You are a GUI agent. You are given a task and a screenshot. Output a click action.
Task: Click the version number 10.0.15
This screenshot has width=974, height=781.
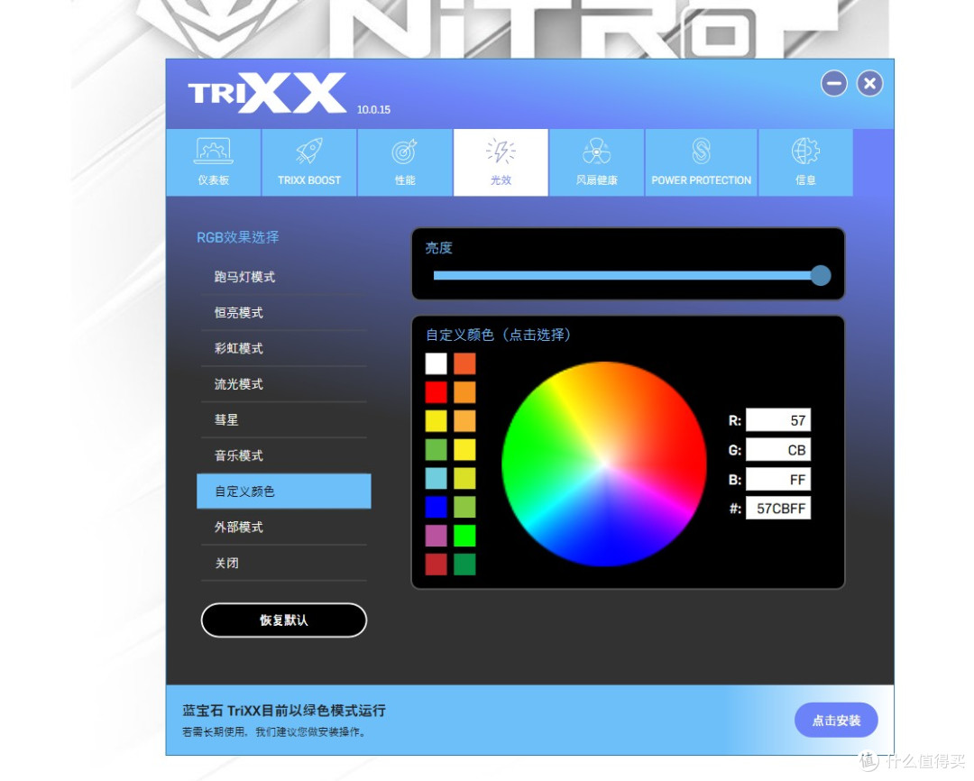click(x=373, y=109)
